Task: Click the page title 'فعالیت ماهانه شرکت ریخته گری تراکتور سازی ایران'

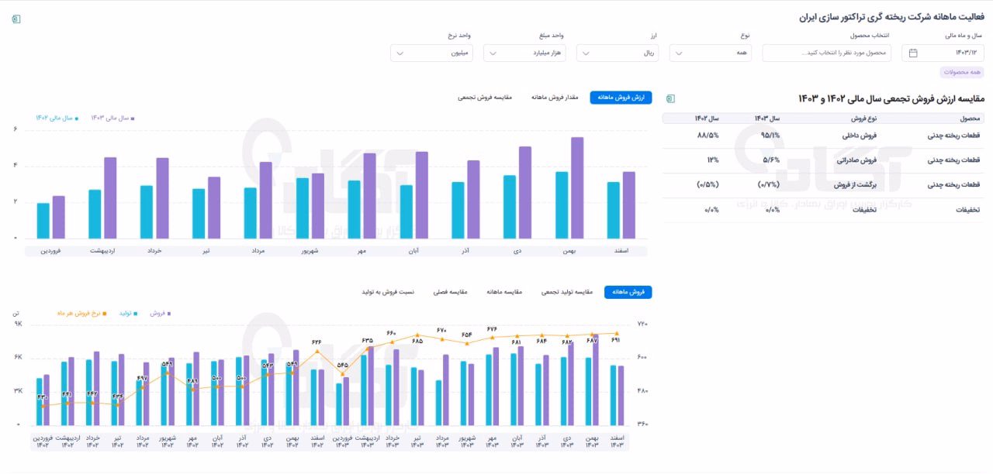Action: coord(891,17)
